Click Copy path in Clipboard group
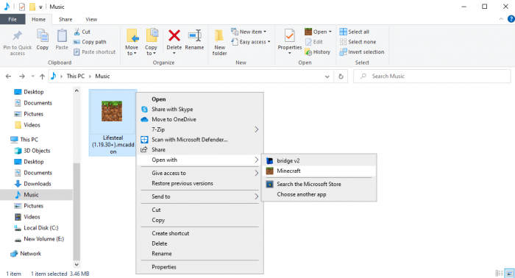515x278 pixels. coord(90,42)
